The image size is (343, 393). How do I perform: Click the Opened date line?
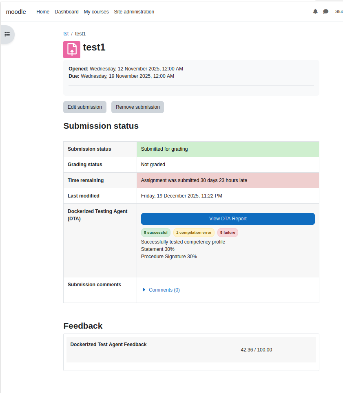(126, 69)
